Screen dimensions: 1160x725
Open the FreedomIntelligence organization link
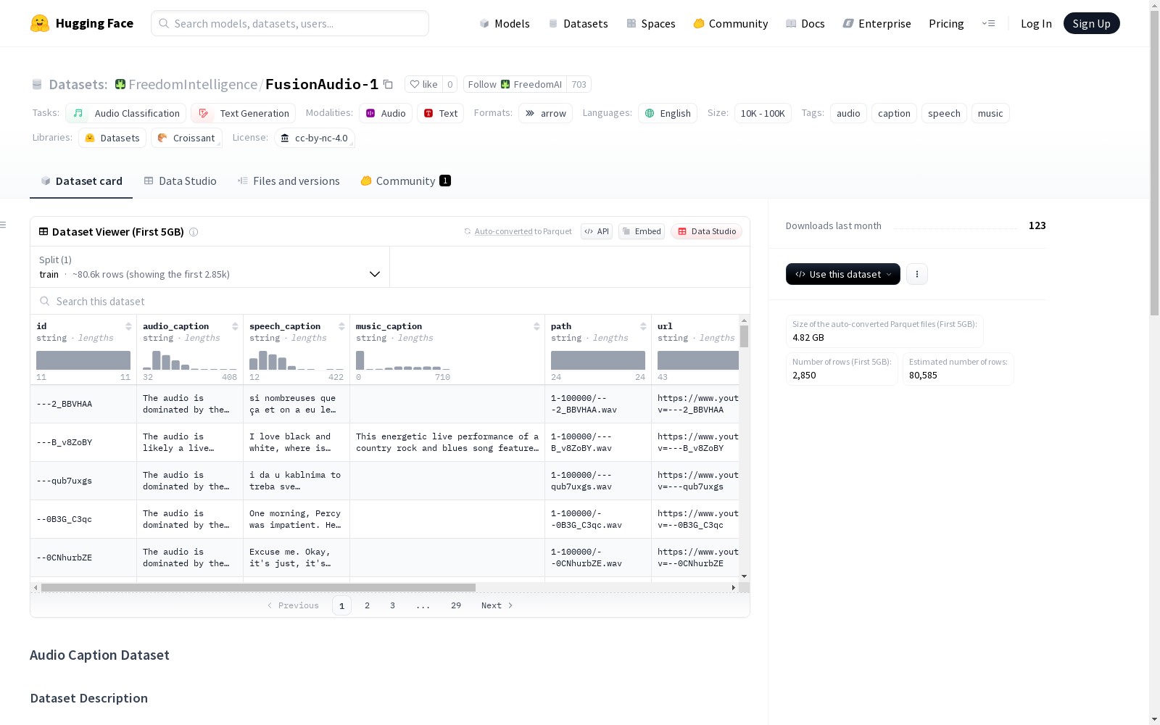point(193,84)
